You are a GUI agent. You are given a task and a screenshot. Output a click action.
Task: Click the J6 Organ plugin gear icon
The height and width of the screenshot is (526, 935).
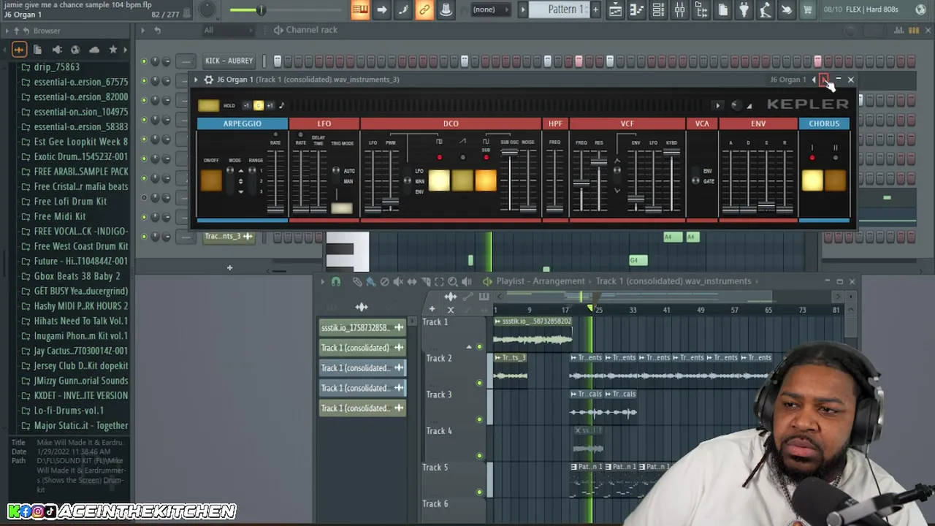[x=208, y=80]
